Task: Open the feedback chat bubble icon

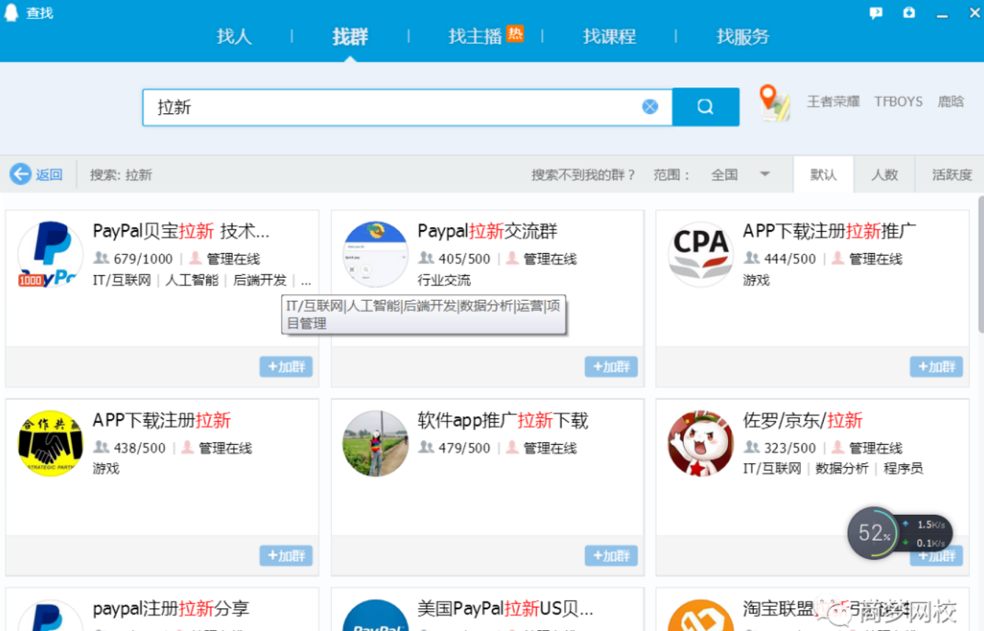Action: [875, 13]
